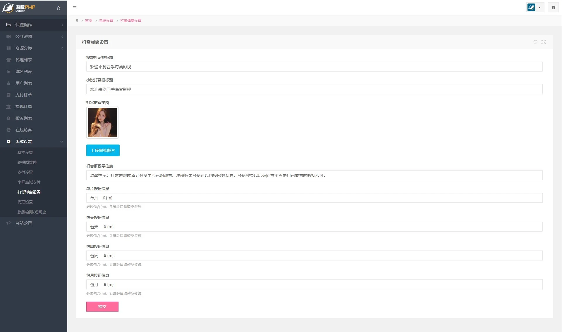Click the pink 提交 submit button
The height and width of the screenshot is (332, 562).
tap(102, 307)
